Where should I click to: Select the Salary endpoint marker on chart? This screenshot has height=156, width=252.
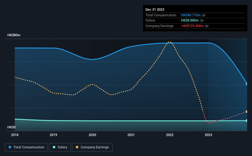(247, 121)
